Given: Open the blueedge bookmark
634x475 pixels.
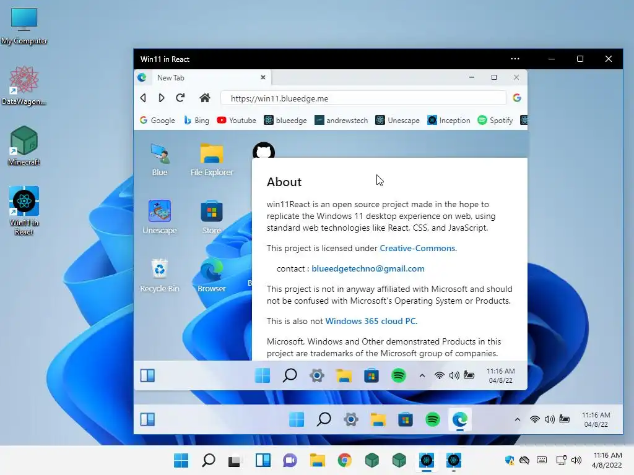Looking at the screenshot, I should 285,121.
